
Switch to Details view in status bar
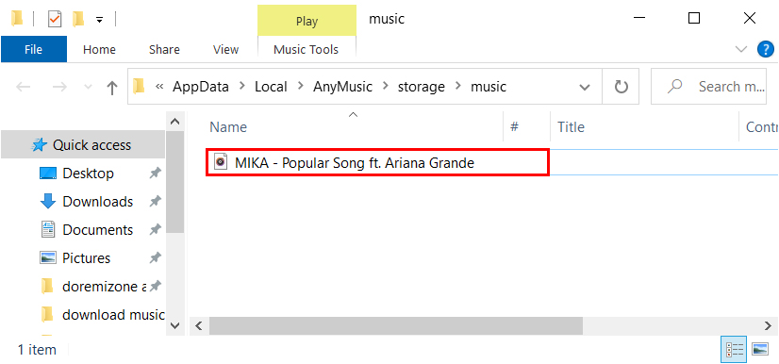coord(734,350)
